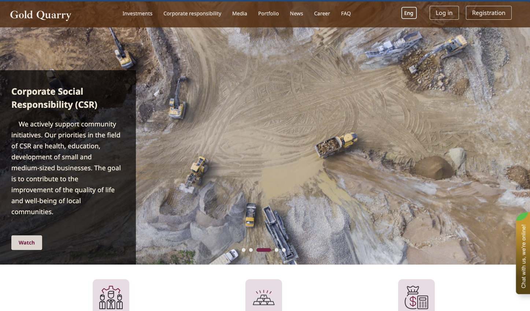Open the News page

(x=296, y=14)
